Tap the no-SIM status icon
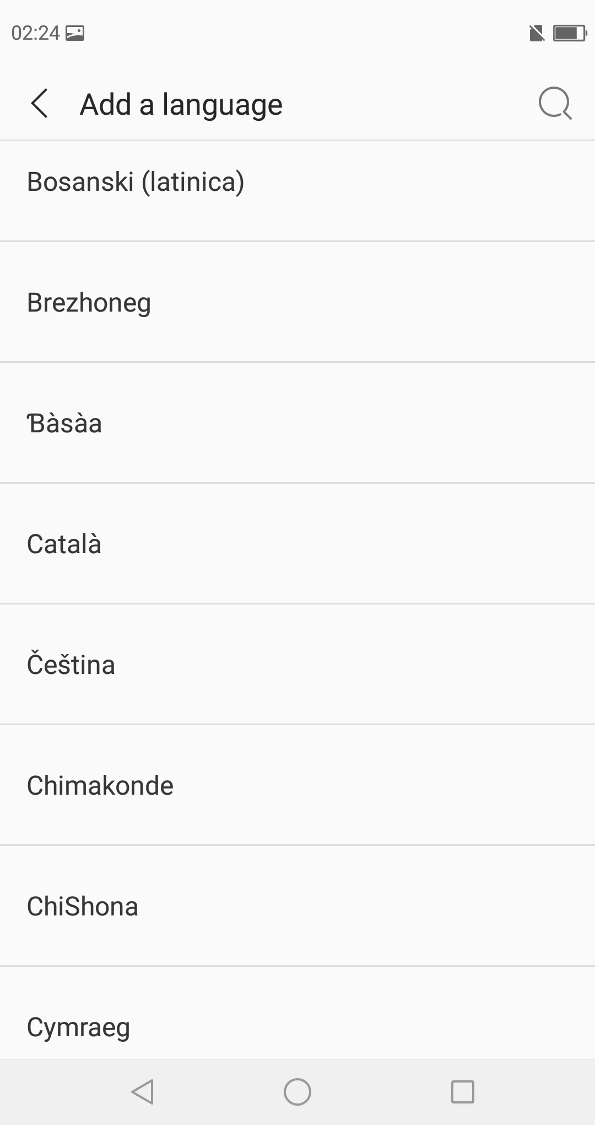The width and height of the screenshot is (595, 1125). tap(537, 33)
